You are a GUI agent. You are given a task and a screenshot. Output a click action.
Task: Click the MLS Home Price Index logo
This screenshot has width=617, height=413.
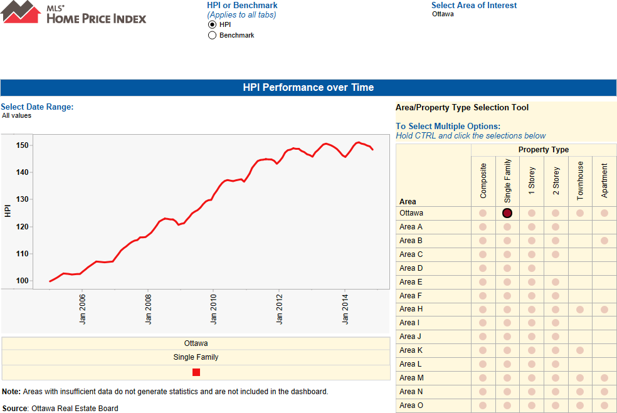click(x=73, y=14)
